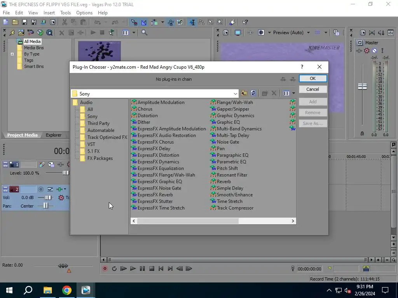Toggle Enable Snapping icon in toolbar
Image resolution: width=398 pixels, height=298 pixels.
coord(134,22)
